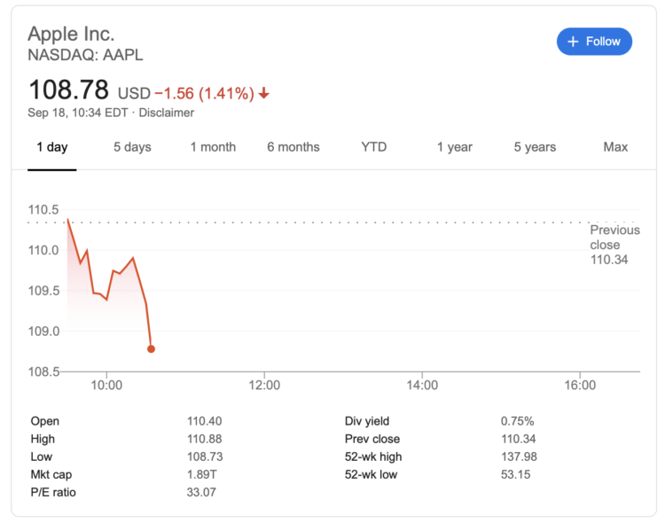
Task: View the 1 year chart tab
Action: [455, 147]
